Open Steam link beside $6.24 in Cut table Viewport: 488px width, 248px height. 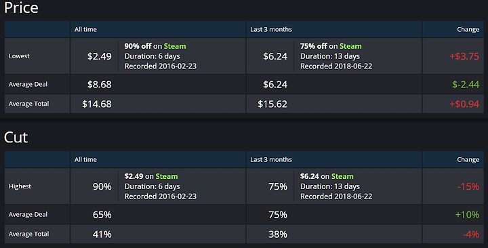coord(342,176)
